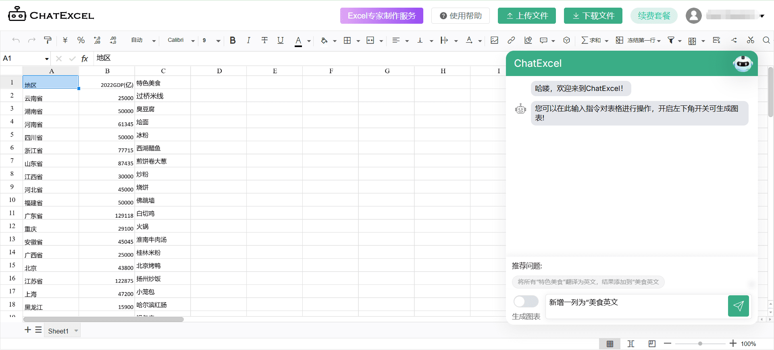Open the A1 name box dropdown

point(47,59)
